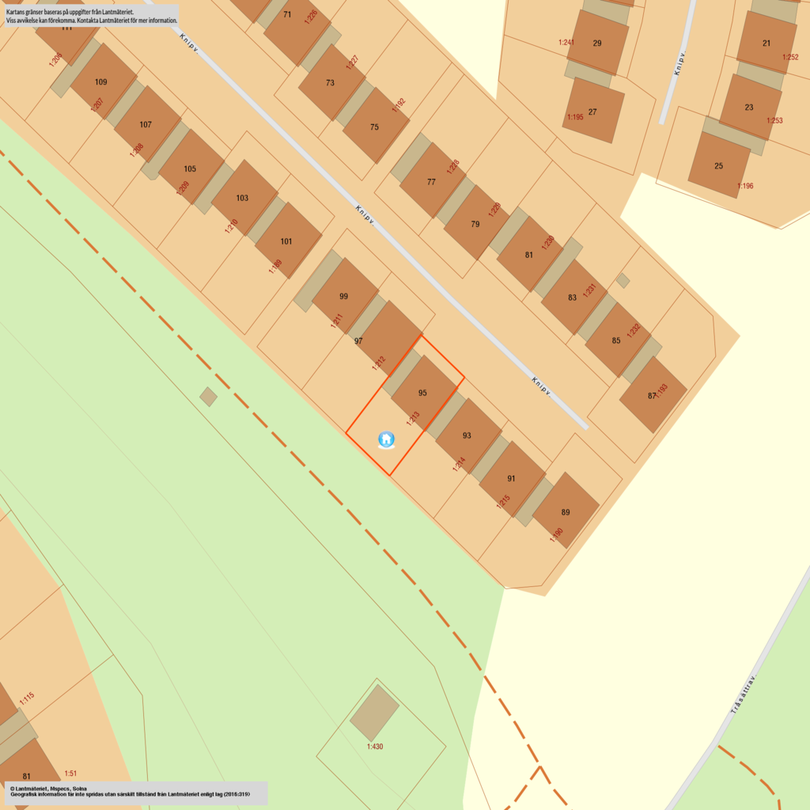Click property label 1:230
The height and width of the screenshot is (810, 810).
click(x=548, y=242)
